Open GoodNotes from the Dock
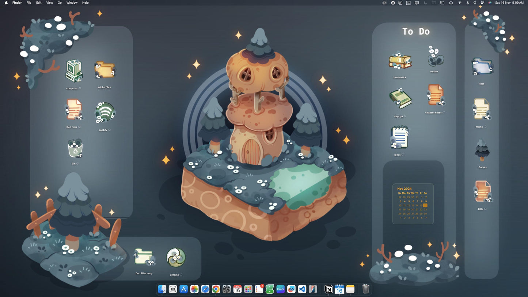This screenshot has height=297, width=528. point(269,289)
